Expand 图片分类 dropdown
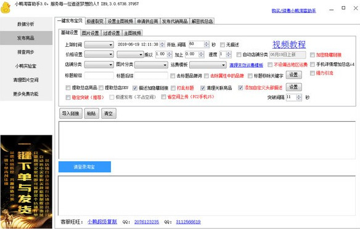This screenshot has width=360, height=229. click(151, 65)
